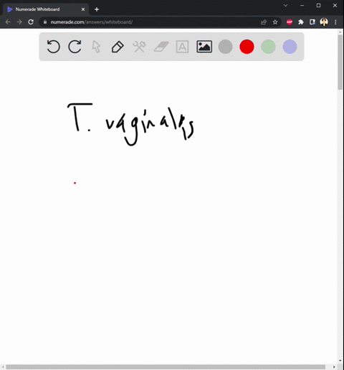Select the red color swatch
The height and width of the screenshot is (370, 344).
247,47
